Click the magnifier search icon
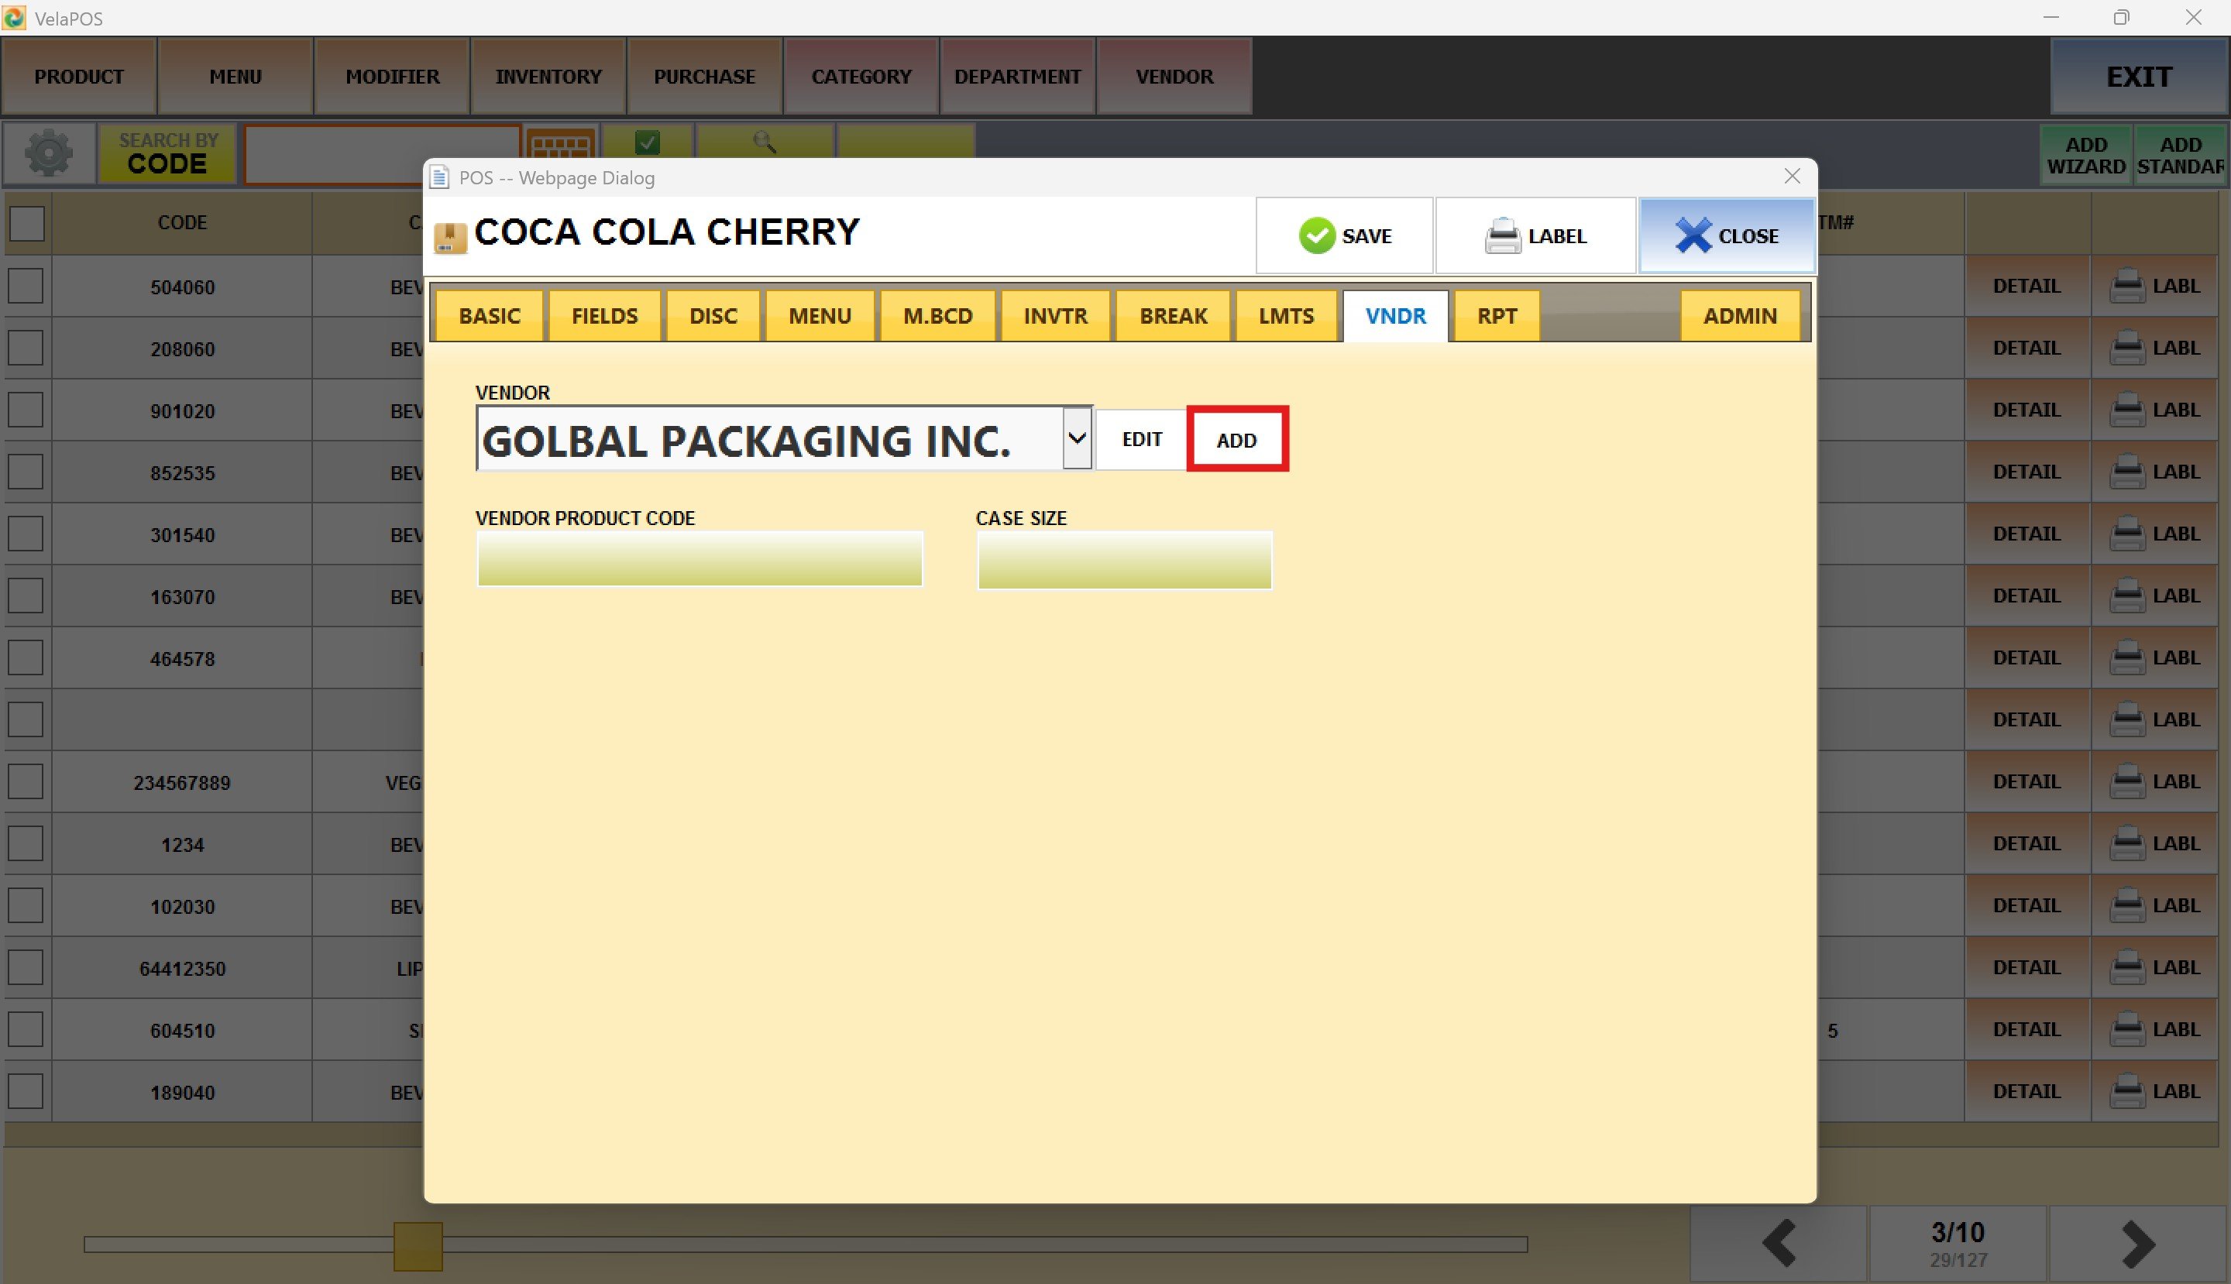The image size is (2231, 1284). [x=764, y=142]
